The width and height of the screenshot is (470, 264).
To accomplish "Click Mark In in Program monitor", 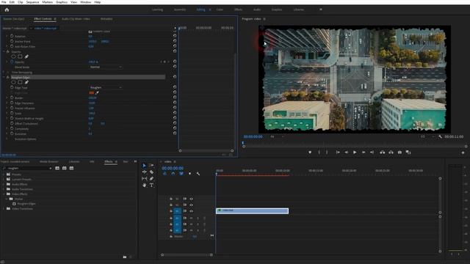I will click(319, 152).
